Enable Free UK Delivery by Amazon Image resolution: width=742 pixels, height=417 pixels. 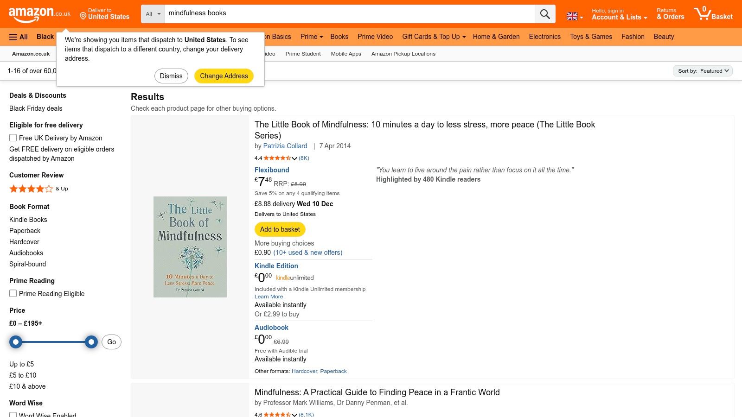coord(13,138)
